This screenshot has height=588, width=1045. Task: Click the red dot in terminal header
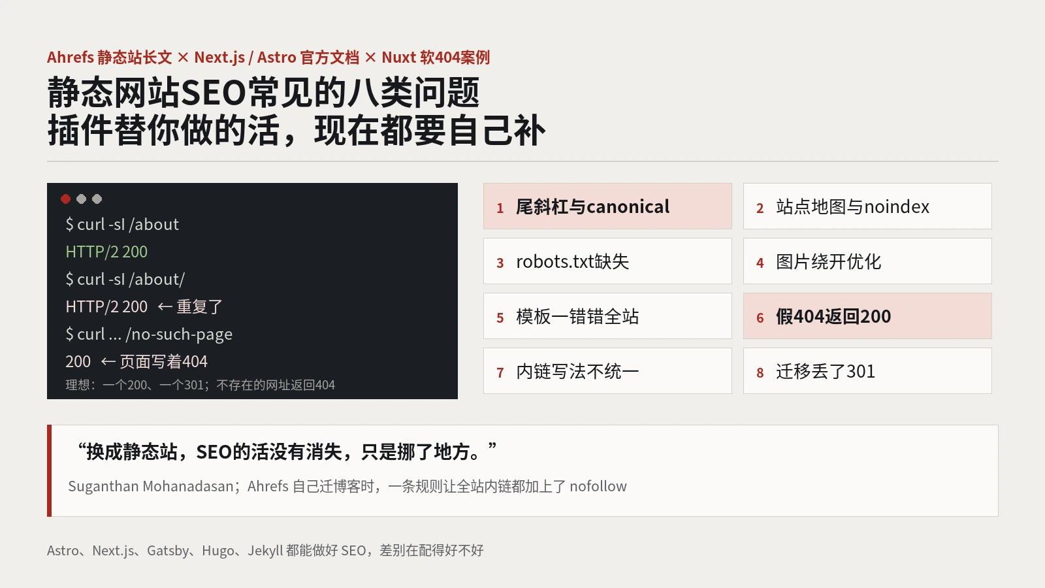pyautogui.click(x=65, y=199)
